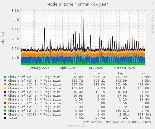
Task: Click the 'Avg:' column header
Action: (x=121, y=73)
